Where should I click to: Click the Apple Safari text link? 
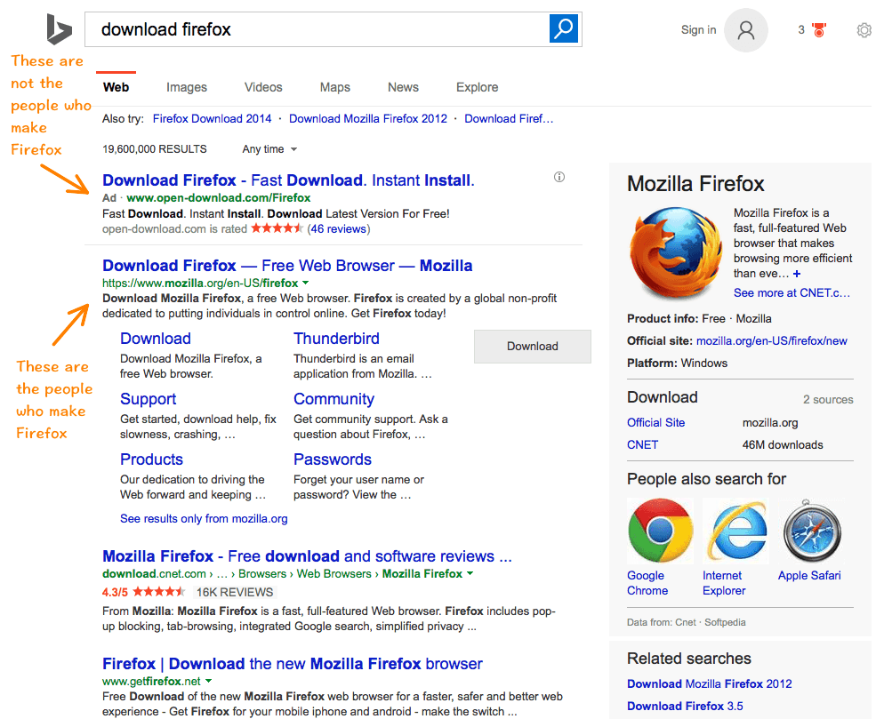point(809,575)
